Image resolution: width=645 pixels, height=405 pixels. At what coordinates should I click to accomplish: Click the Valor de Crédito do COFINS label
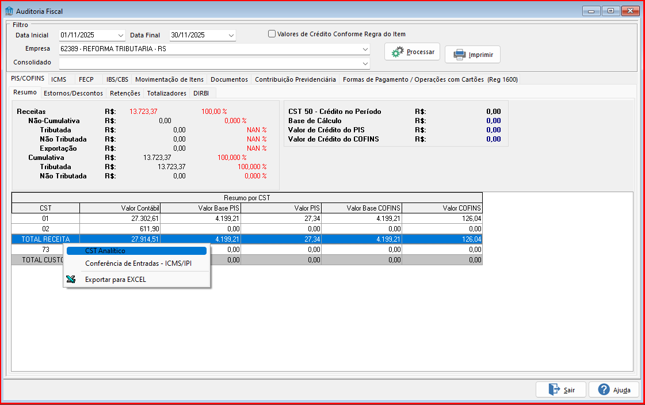pos(334,139)
